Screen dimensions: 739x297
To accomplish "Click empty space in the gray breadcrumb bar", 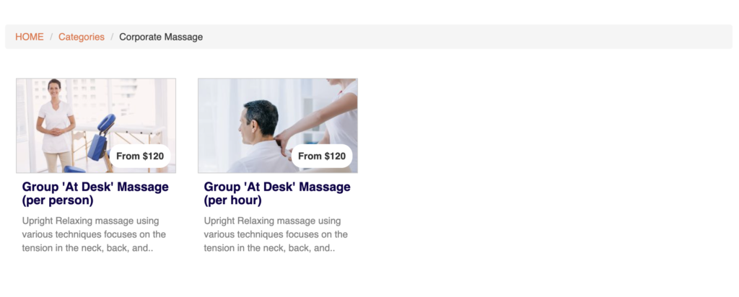I will (467, 37).
